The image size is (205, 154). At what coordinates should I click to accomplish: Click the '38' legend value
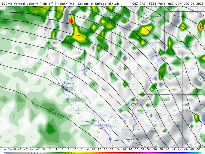tap(161, 149)
